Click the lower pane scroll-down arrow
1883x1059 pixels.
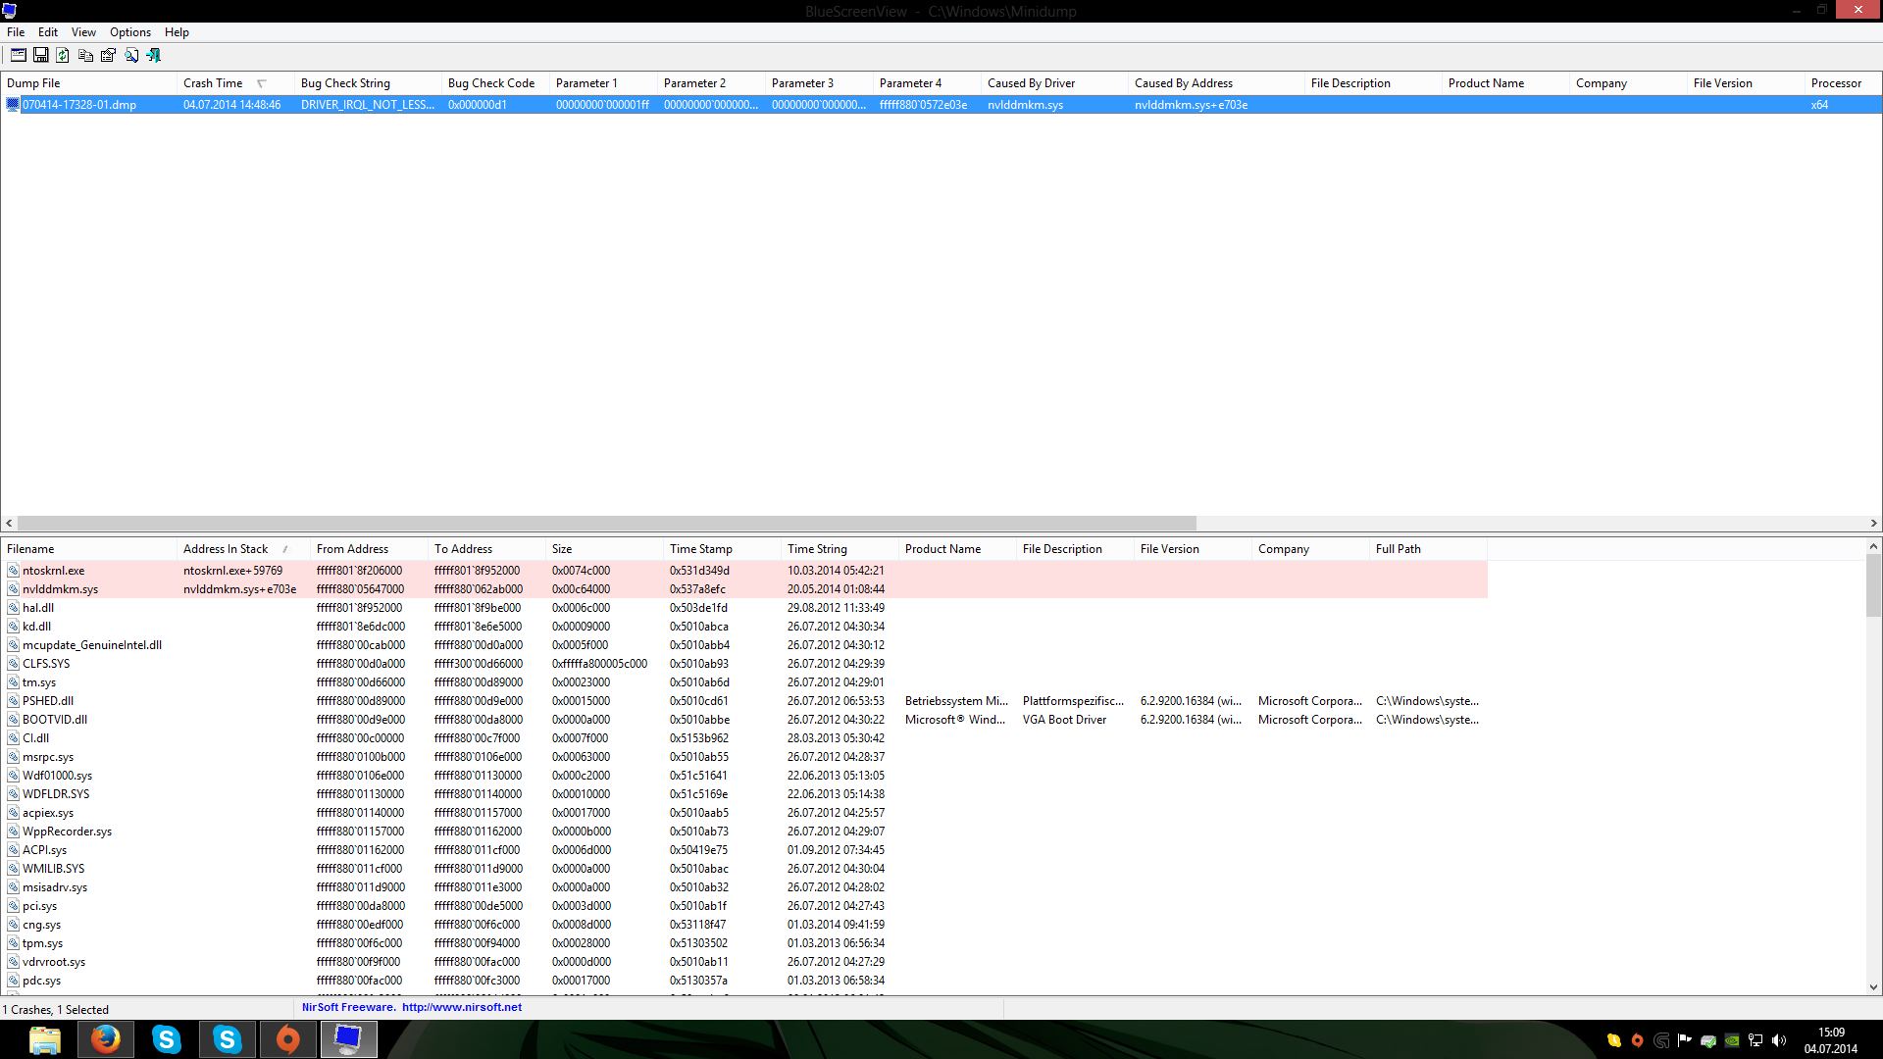[1873, 987]
